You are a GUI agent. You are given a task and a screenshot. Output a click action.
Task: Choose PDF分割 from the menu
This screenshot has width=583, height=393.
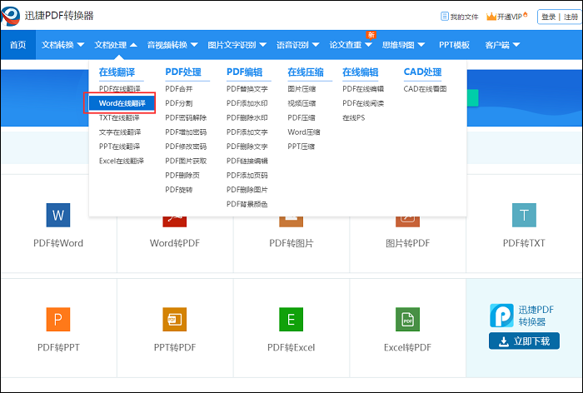179,103
